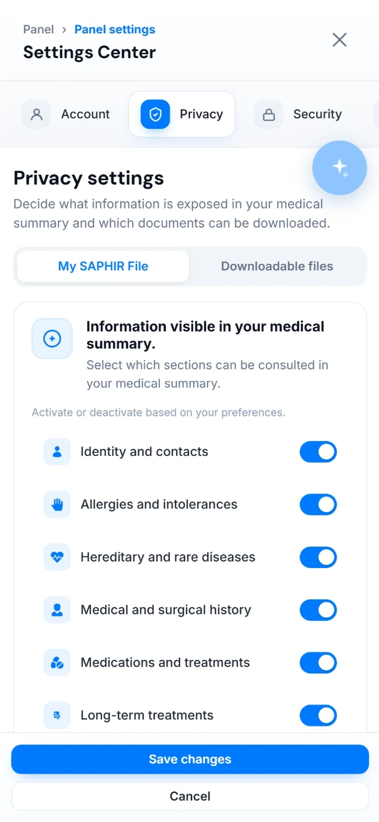Click the hand icon for Allergies

tap(57, 505)
